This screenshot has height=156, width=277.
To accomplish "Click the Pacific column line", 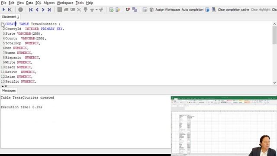I will coord(21,81).
